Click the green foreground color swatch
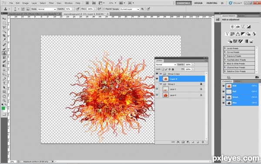The height and width of the screenshot is (164, 261). pyautogui.click(x=3, y=108)
